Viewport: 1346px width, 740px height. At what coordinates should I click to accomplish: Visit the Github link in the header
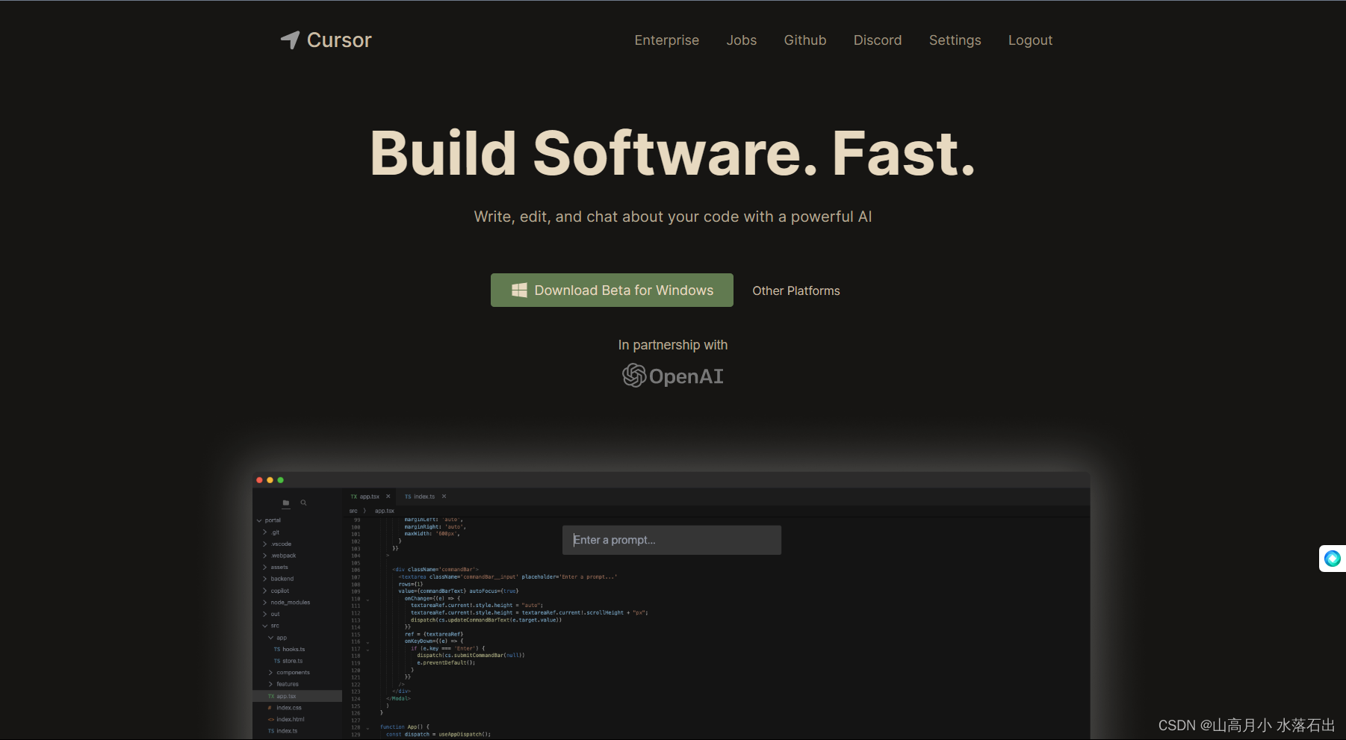click(x=804, y=40)
